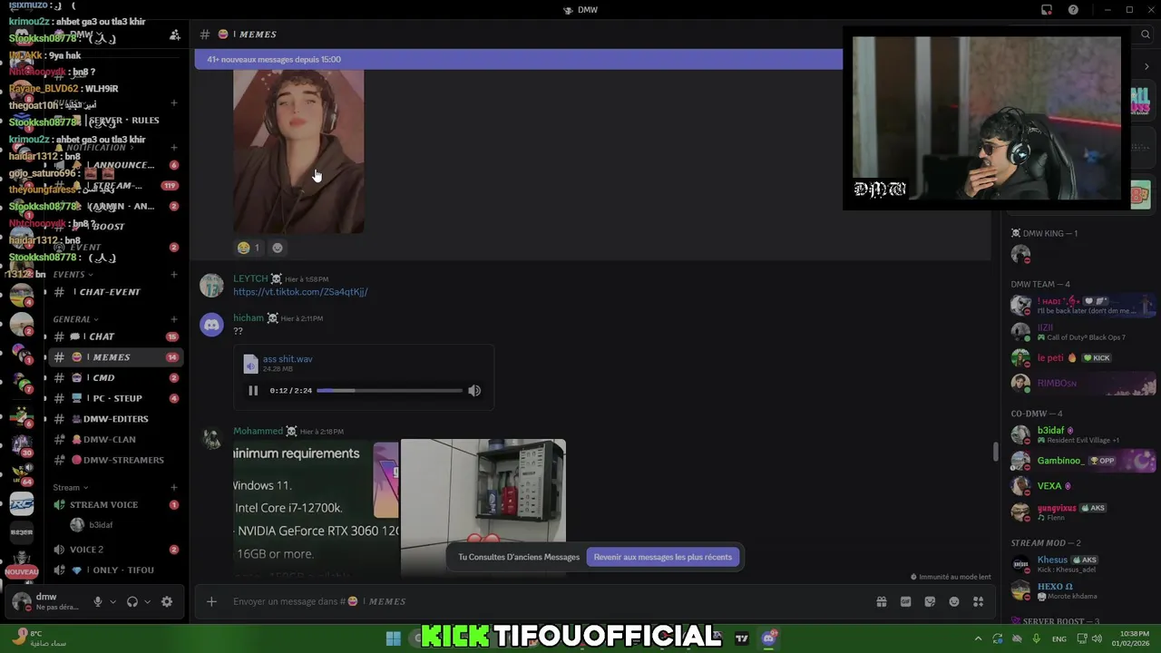This screenshot has height=653, width=1161.
Task: Add a channel to Stream category
Action: [174, 488]
